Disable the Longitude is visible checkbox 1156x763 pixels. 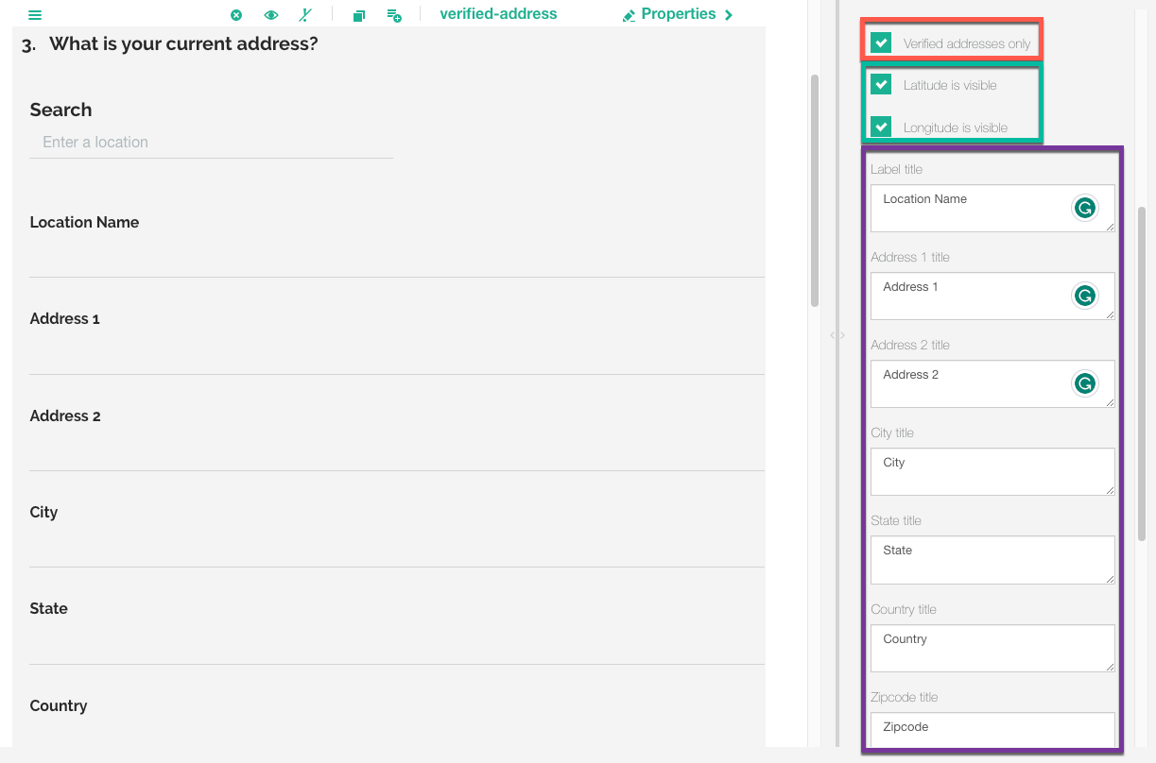[x=881, y=127]
